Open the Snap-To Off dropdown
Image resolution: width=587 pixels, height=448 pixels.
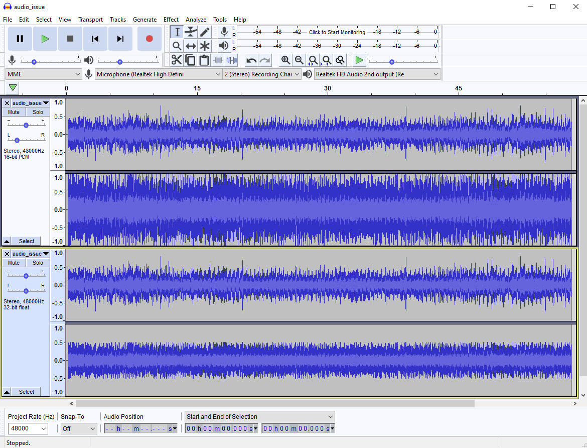pos(79,428)
